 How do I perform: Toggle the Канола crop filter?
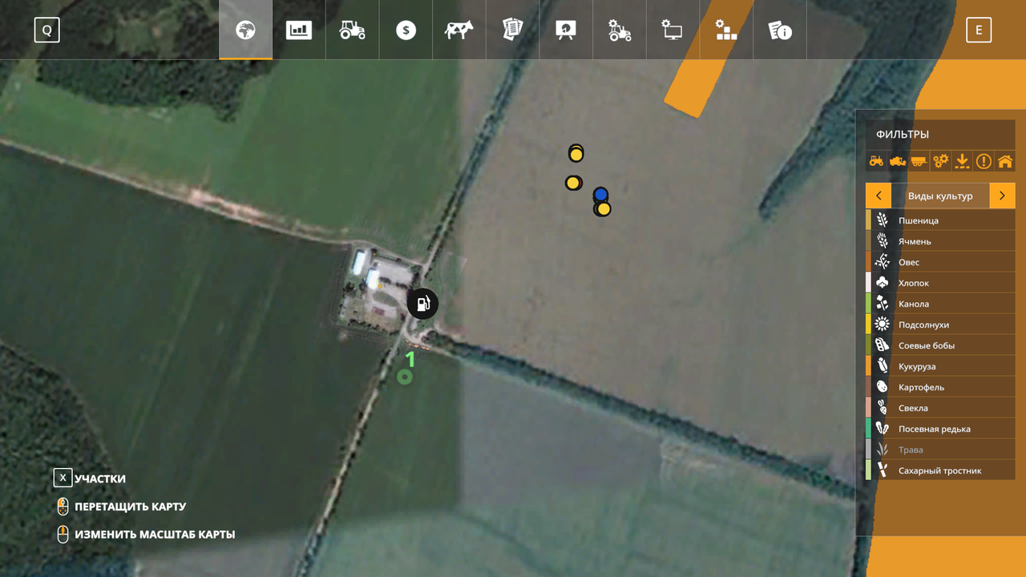[940, 304]
